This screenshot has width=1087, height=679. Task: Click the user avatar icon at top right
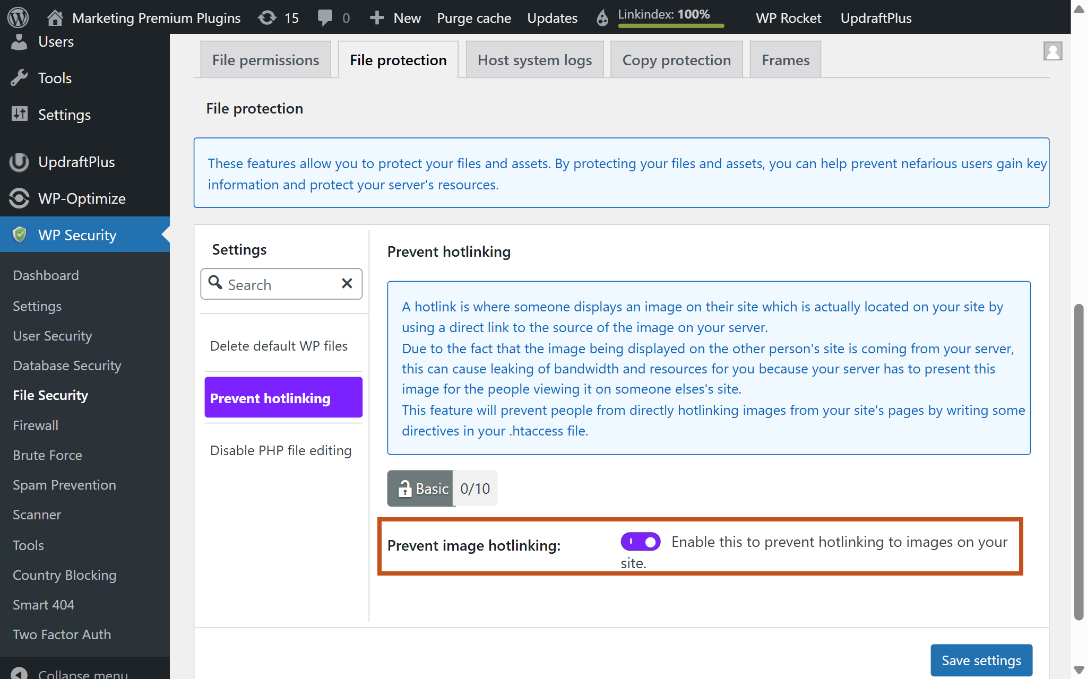pyautogui.click(x=1054, y=51)
